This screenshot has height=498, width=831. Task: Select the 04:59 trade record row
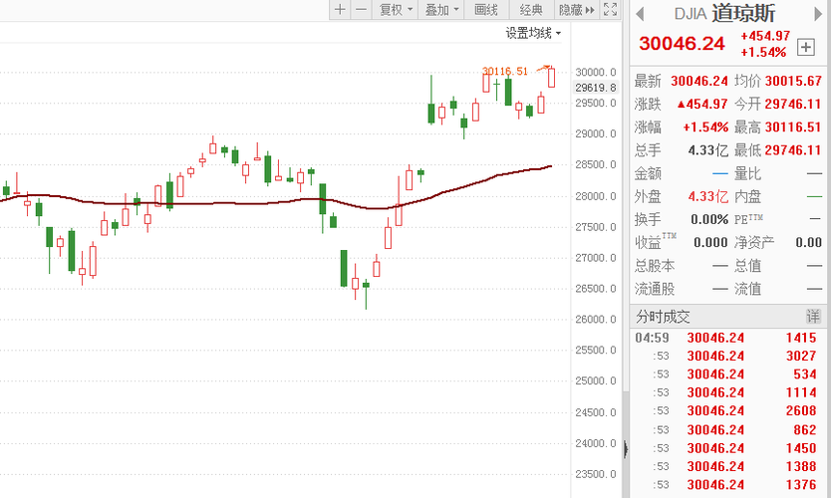click(x=727, y=338)
